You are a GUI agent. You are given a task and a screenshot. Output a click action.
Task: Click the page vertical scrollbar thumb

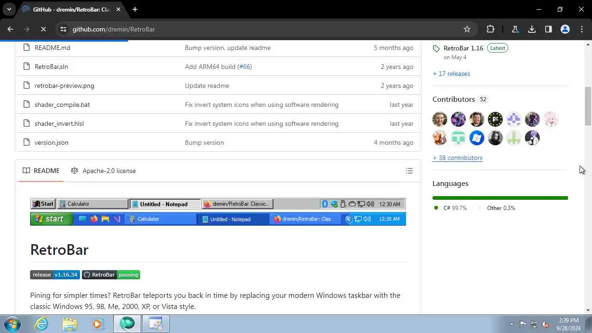tap(588, 106)
